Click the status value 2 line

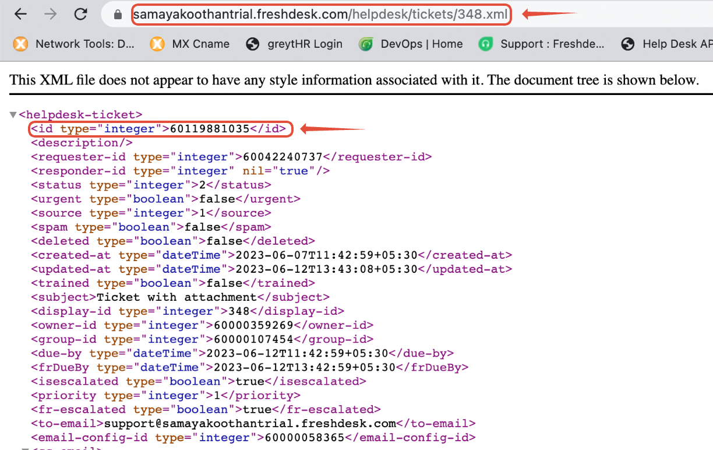coord(151,185)
